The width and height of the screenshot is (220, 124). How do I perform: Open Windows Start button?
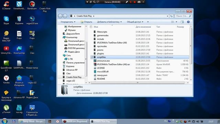tap(4, 121)
